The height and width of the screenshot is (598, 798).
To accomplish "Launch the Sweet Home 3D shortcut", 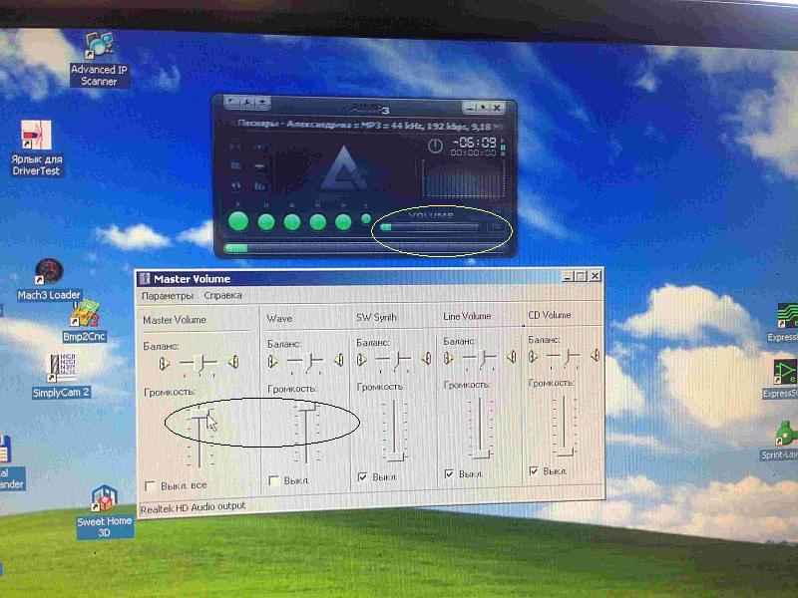I will point(105,502).
